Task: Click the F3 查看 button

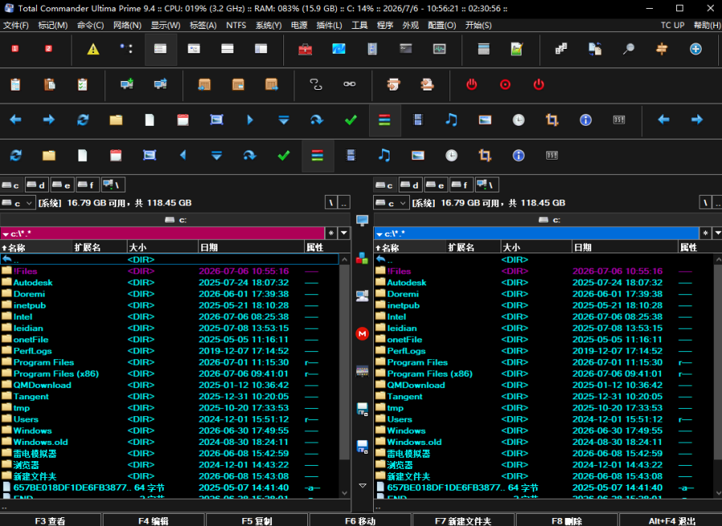Action: 51,520
